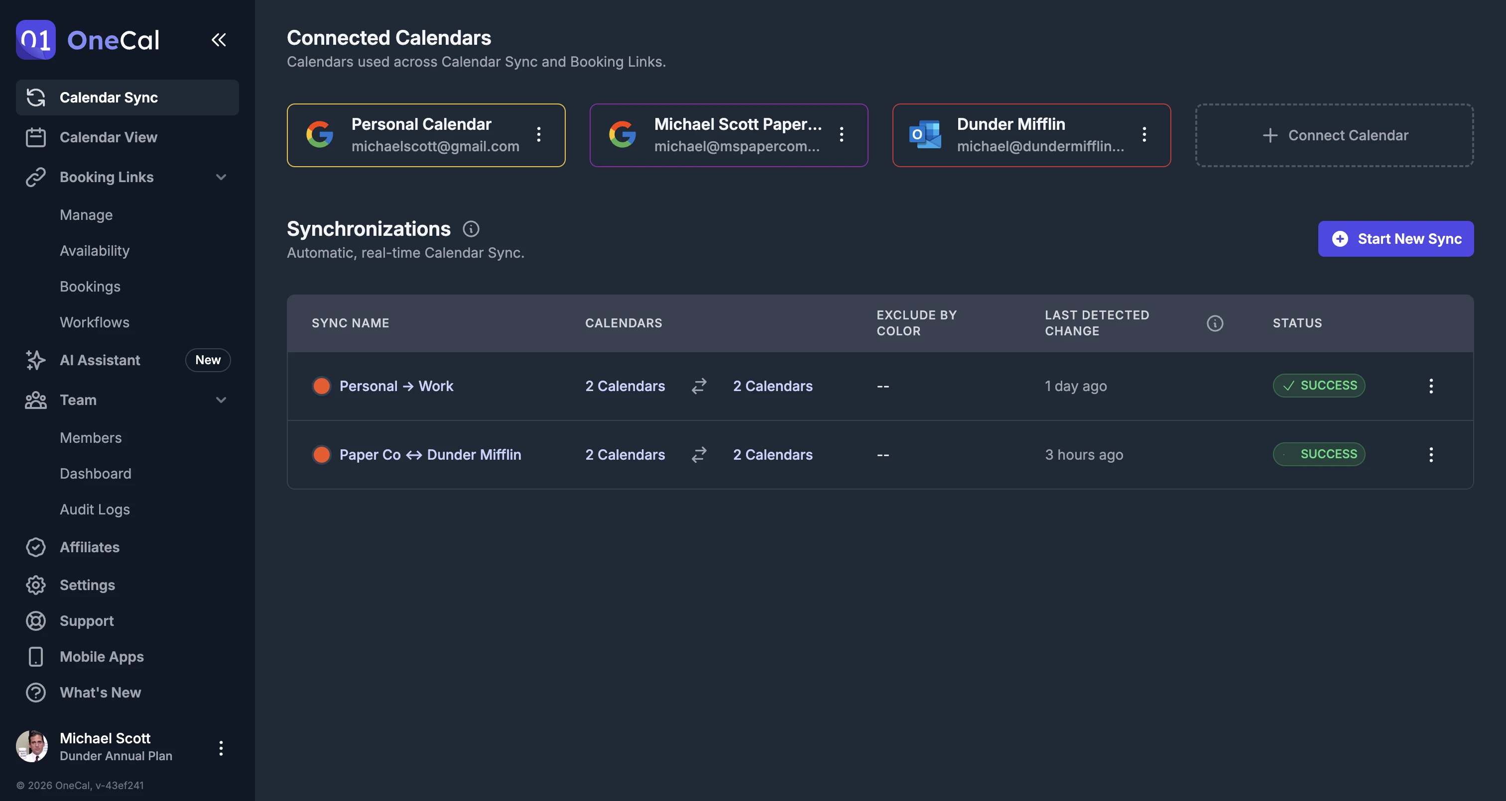Click second '2 Calendars' in Paper Co row
This screenshot has width=1506, height=801.
click(773, 455)
